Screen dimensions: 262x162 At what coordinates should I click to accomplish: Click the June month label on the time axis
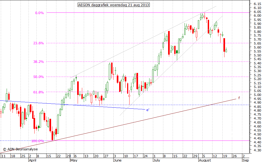click(118, 160)
